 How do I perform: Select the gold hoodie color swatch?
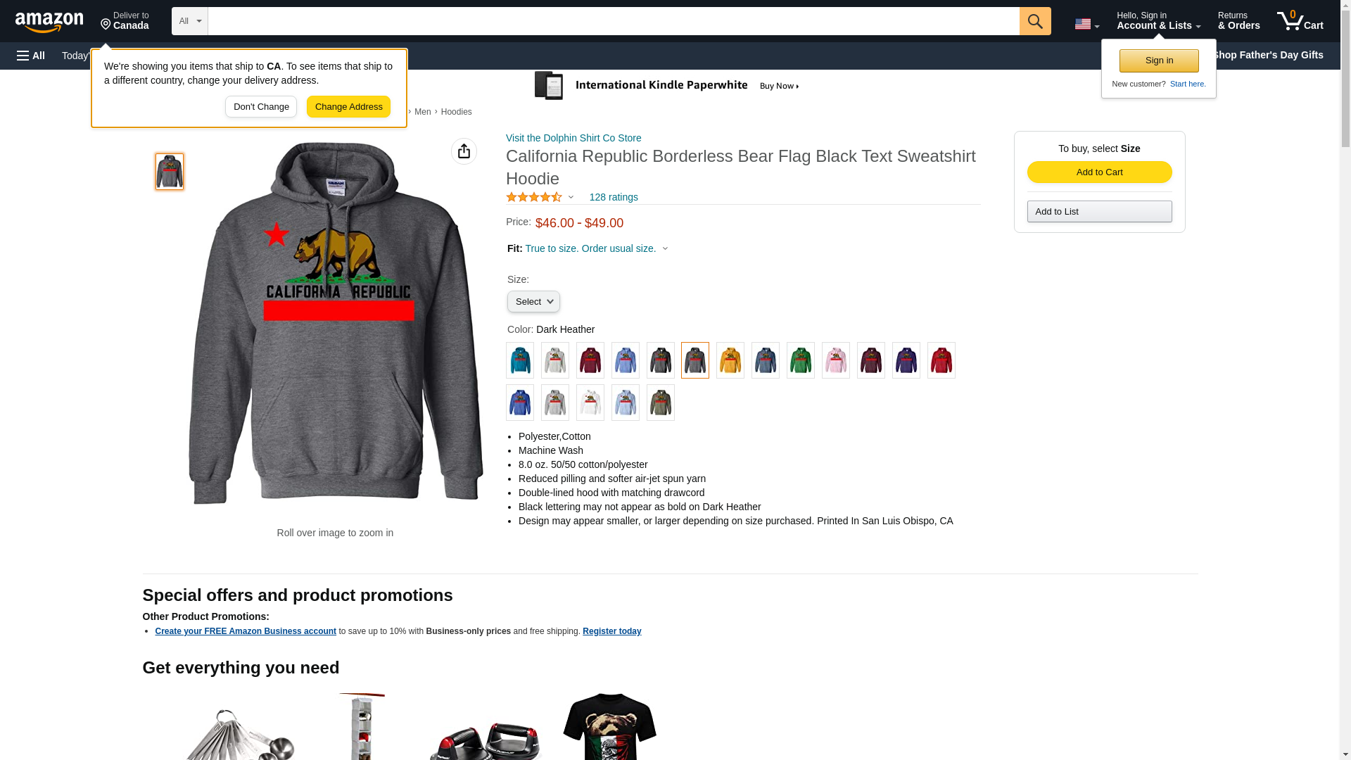click(730, 360)
